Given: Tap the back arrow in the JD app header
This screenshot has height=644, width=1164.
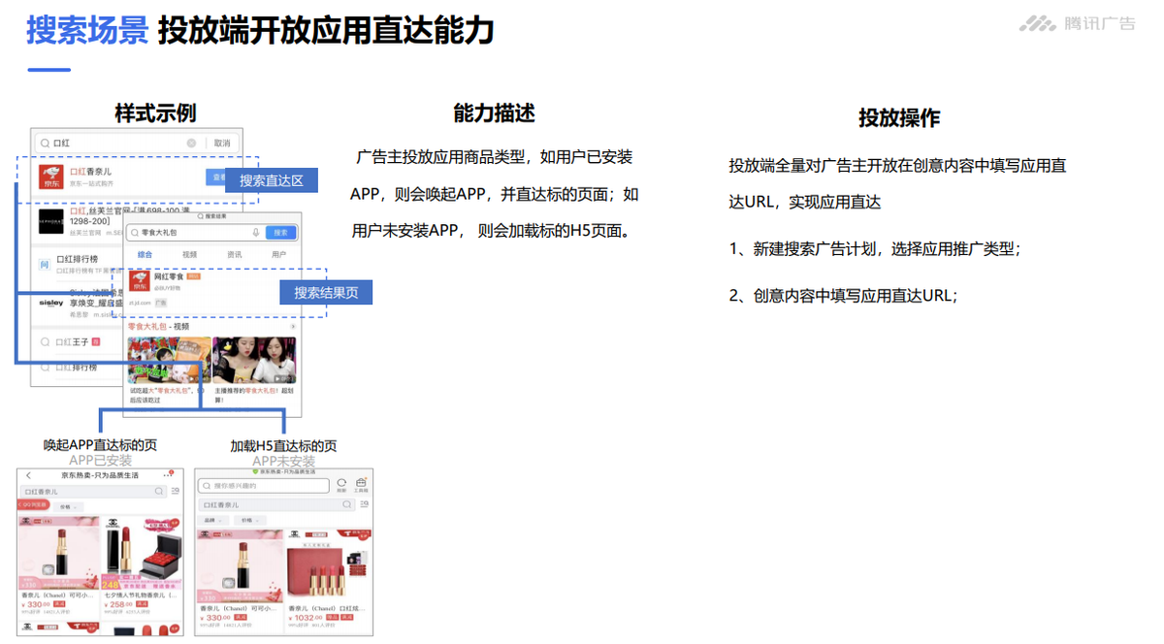Looking at the screenshot, I should tap(27, 476).
